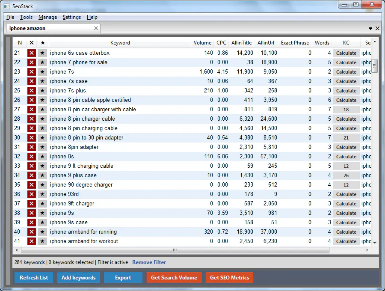This screenshot has height=291, width=385.
Task: Sort by AllinTitle column header
Action: pos(241,43)
